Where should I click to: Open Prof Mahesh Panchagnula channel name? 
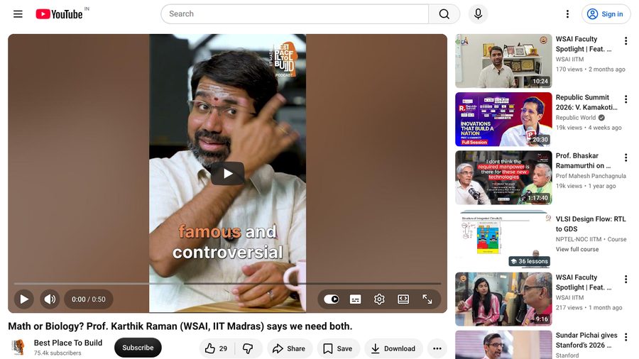pos(591,176)
